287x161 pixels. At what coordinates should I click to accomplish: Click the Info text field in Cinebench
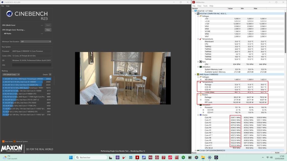click(32, 65)
